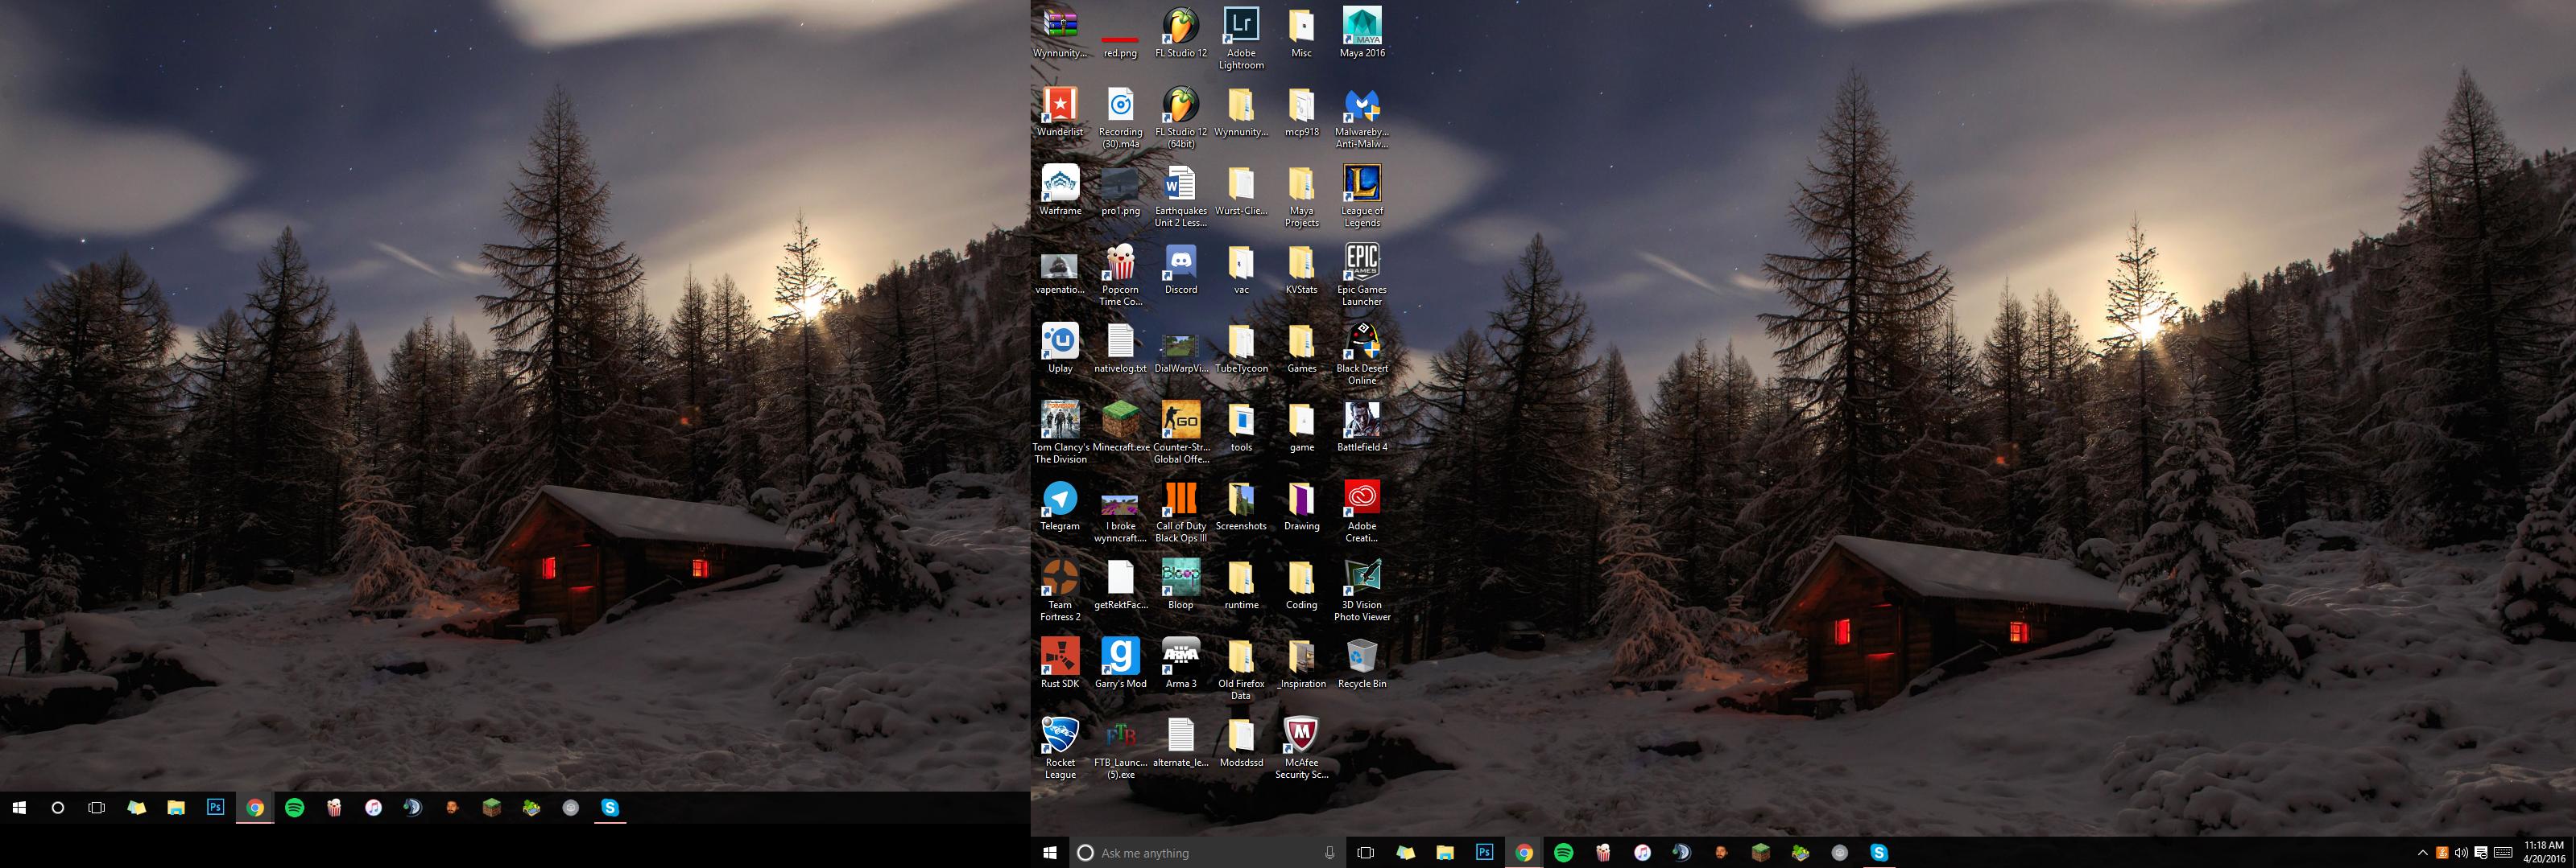Screen dimensions: 2576x868
Task: Launch League of Legends shortcut
Action: [x=1362, y=195]
